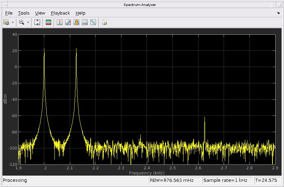Screen dimensions: 284x187
Task: Click the Sample rate=1 kHz status field
Action: (227, 180)
